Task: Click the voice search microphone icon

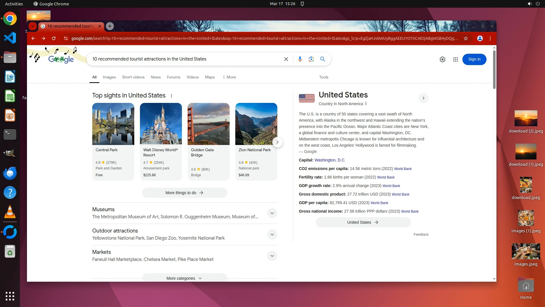Action: click(x=300, y=59)
